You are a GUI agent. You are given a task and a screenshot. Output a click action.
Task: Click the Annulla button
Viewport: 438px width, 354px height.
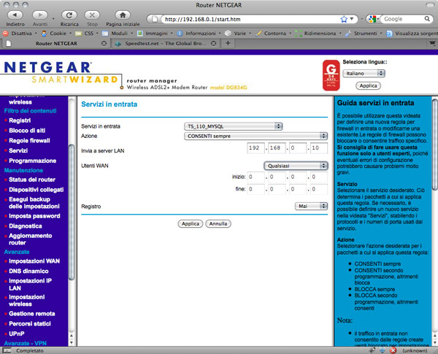click(218, 224)
